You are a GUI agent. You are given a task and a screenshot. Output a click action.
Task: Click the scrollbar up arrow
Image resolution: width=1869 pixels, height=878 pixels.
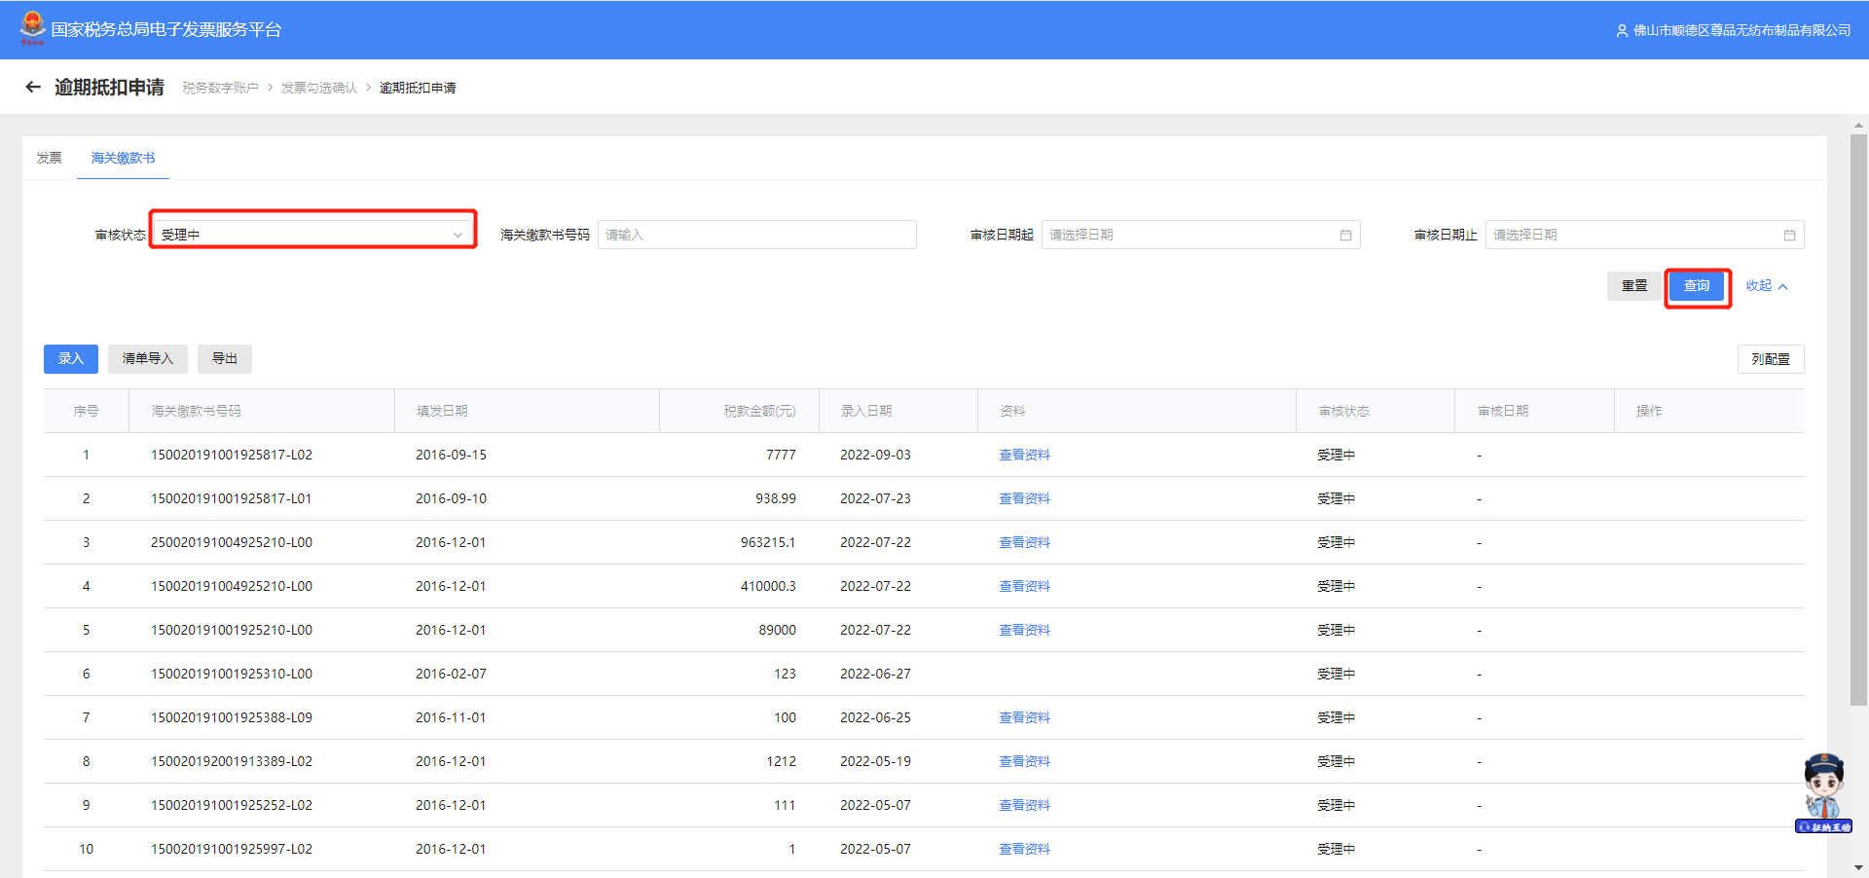(1858, 126)
